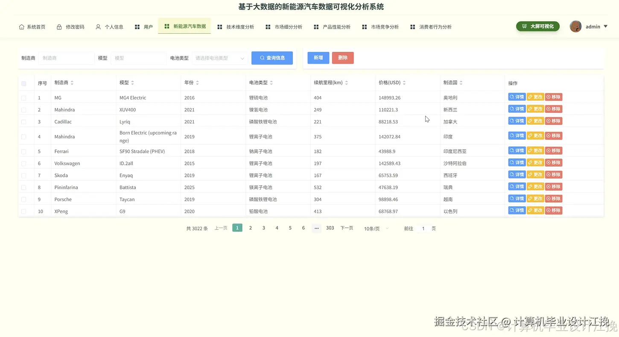This screenshot has width=619, height=337.
Task: Click the magnifier icon on MG row's 详情 button
Action: point(511,97)
